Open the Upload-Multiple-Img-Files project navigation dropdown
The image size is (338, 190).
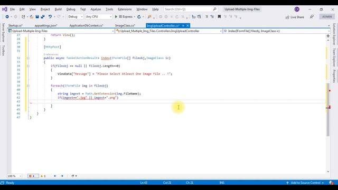pos(61,31)
